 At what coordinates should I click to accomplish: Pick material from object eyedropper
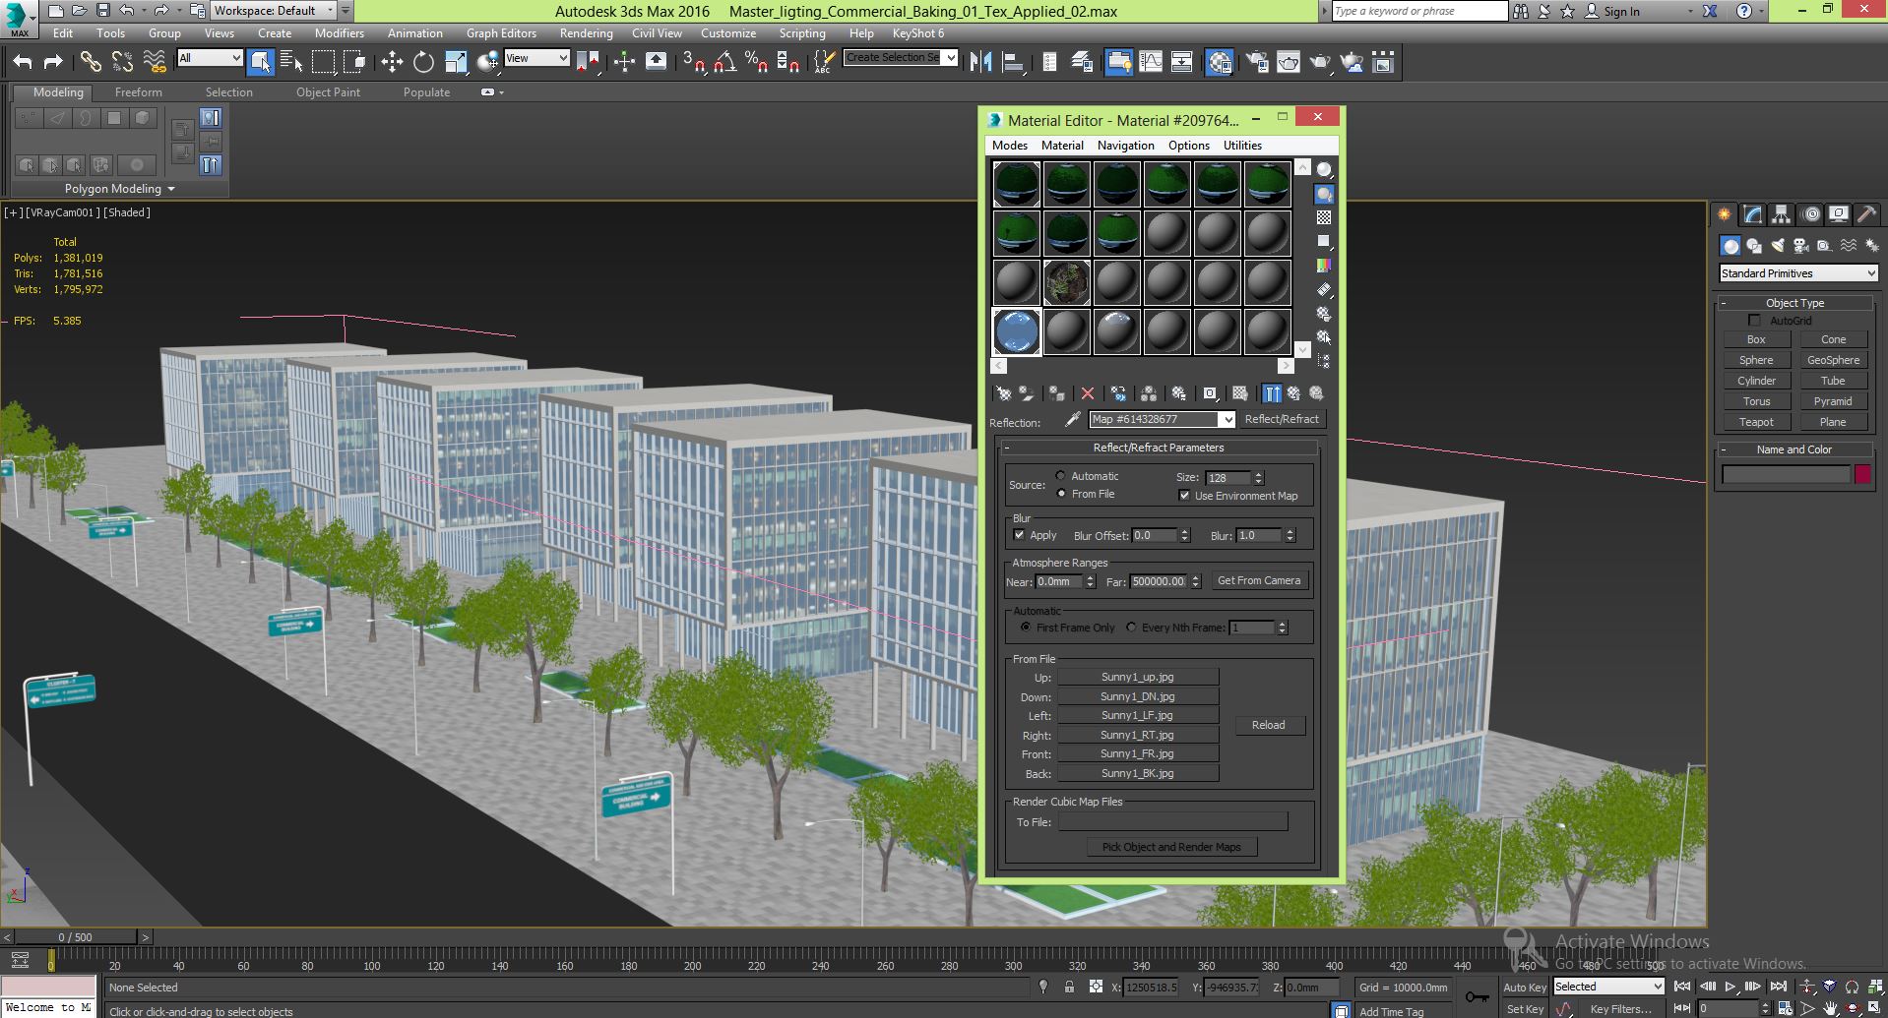(1073, 420)
